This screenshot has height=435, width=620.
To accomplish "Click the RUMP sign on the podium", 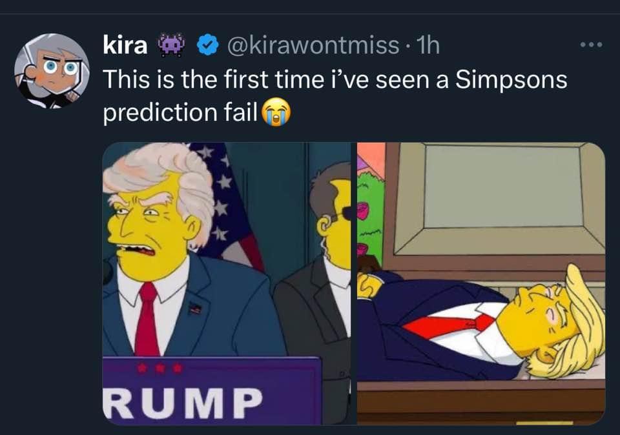I will pyautogui.click(x=183, y=403).
